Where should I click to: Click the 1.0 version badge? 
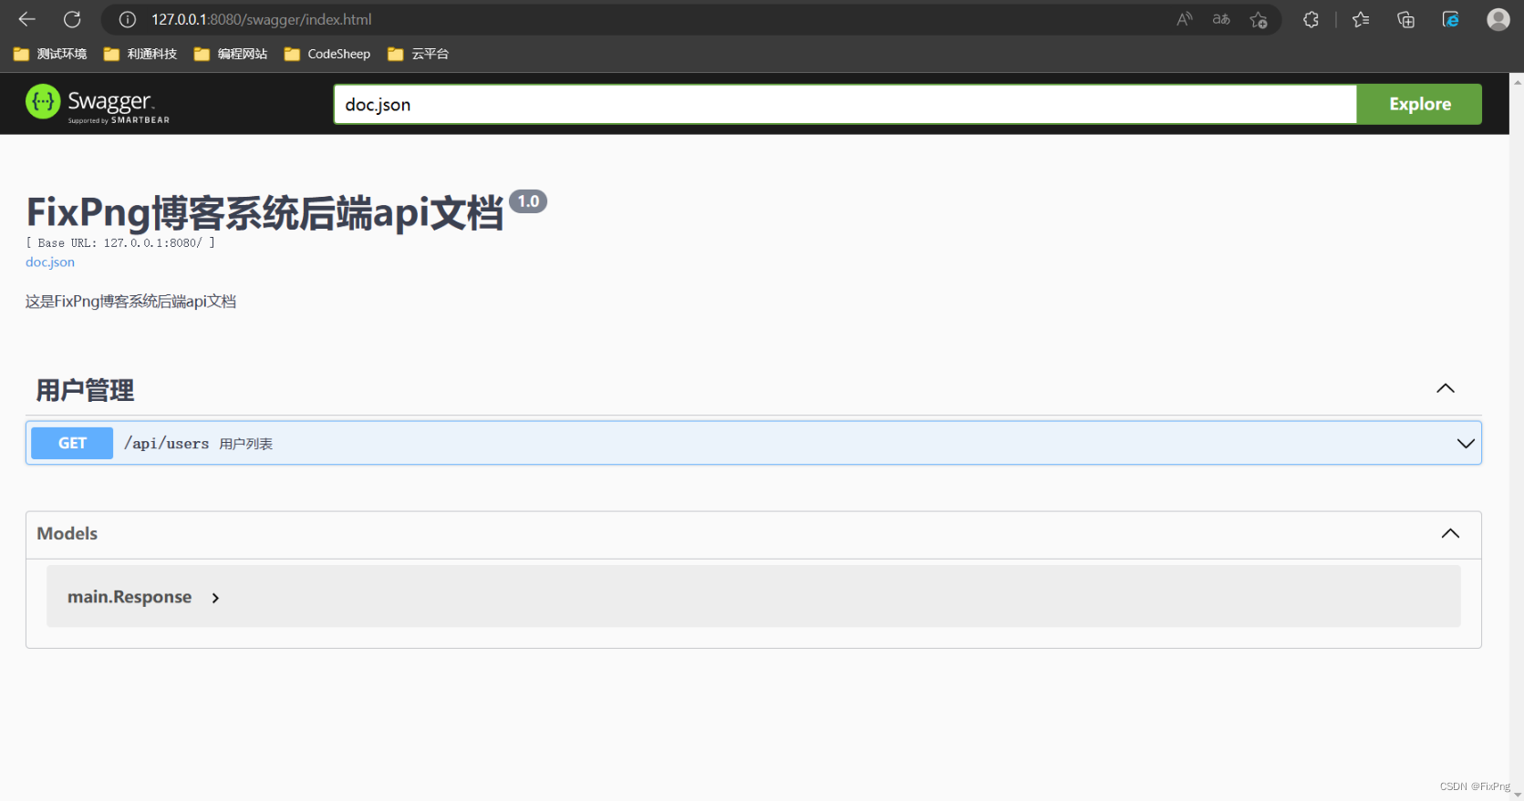click(528, 201)
